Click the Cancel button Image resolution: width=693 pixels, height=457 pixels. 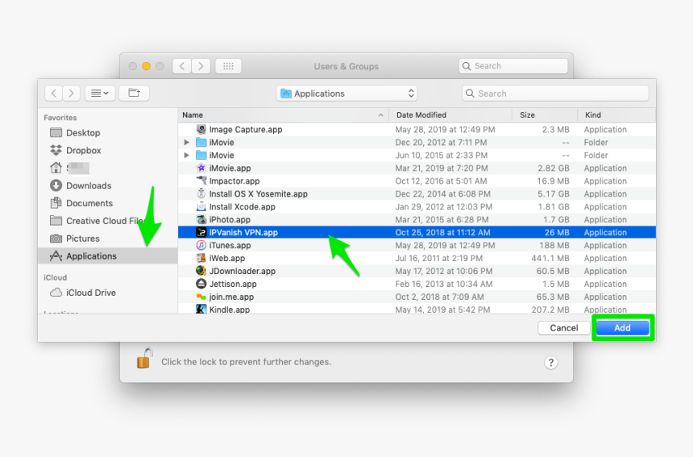[x=564, y=328]
